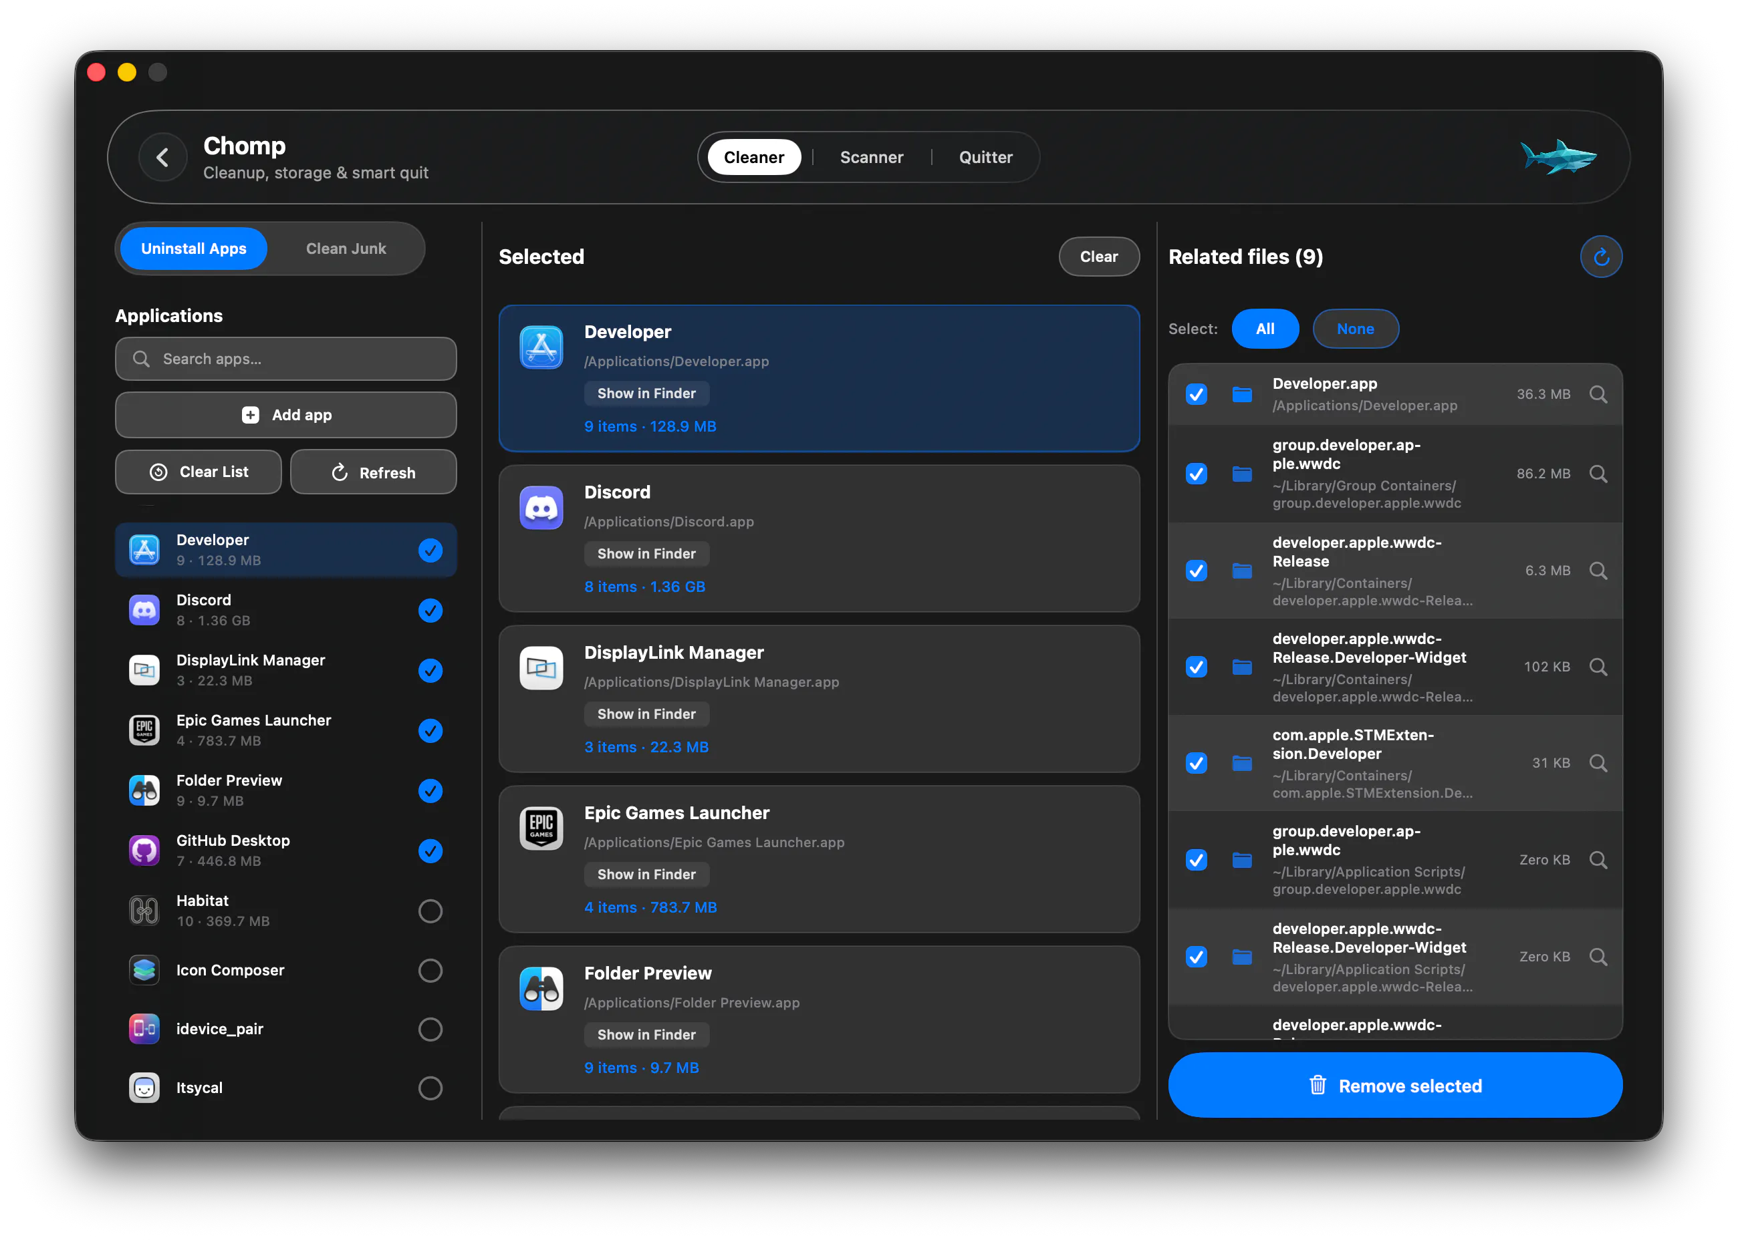The image size is (1738, 1240).
Task: Click the Developer app icon in Selected card
Action: [x=541, y=347]
